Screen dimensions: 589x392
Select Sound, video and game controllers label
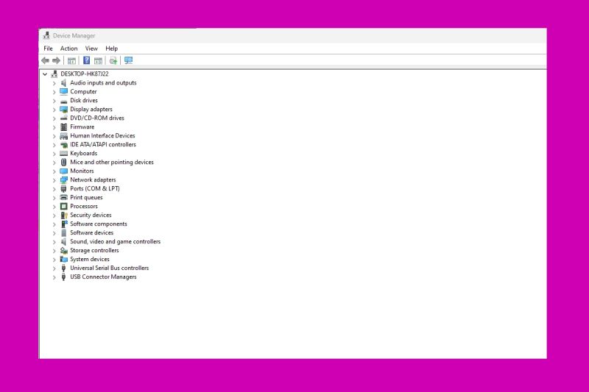coord(116,241)
